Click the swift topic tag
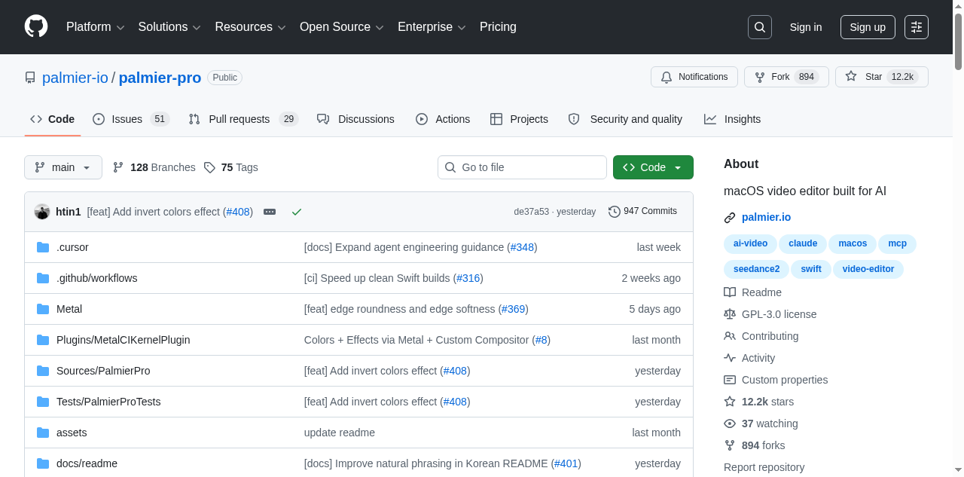 [x=811, y=269]
